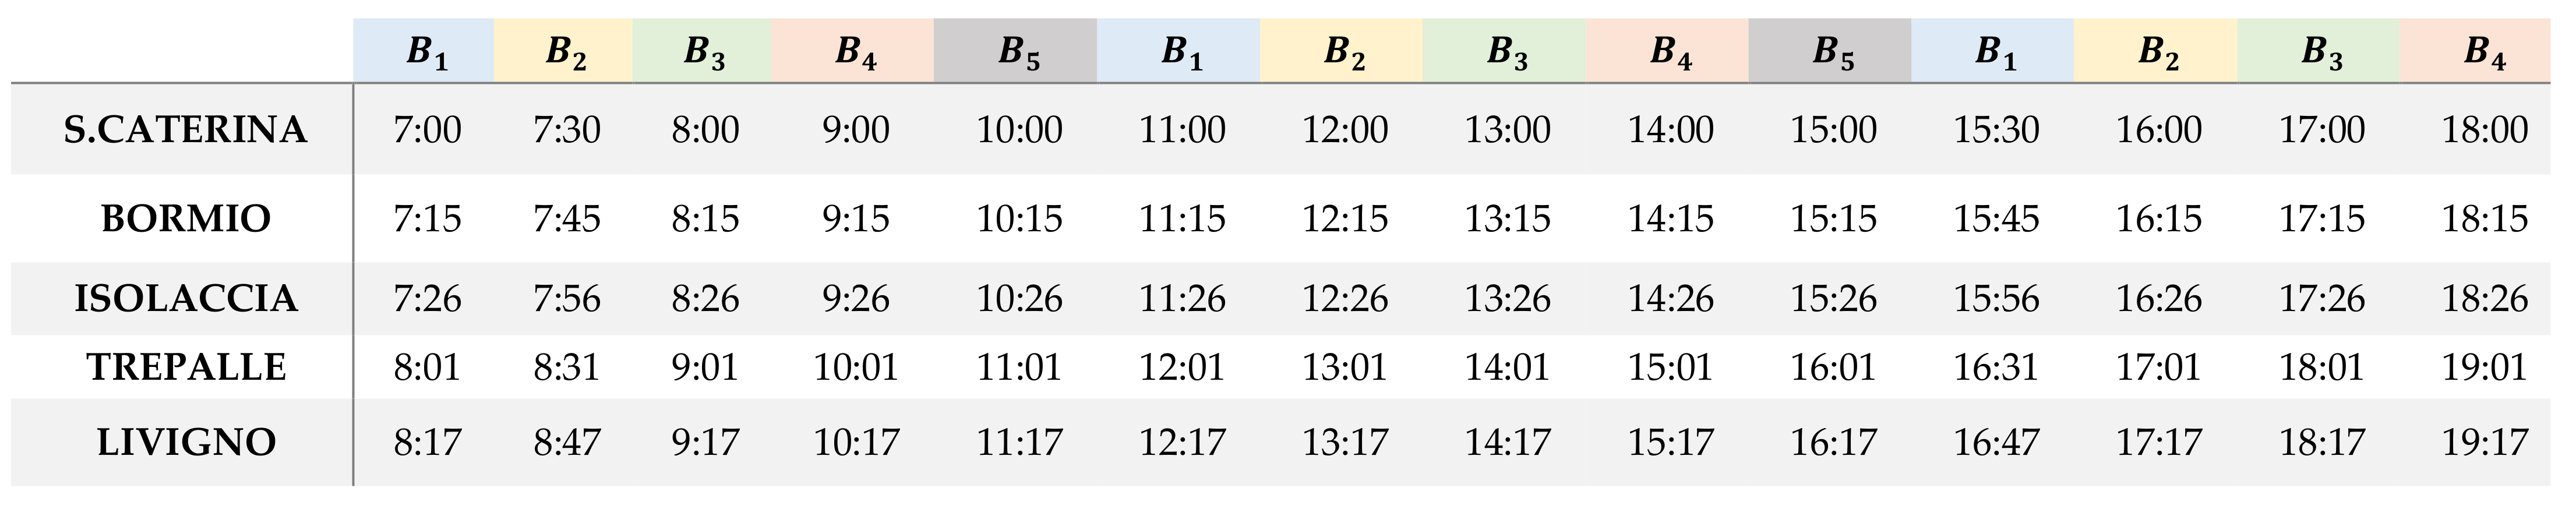Select the 7:30 S.Caterina departure cell

pos(566,130)
